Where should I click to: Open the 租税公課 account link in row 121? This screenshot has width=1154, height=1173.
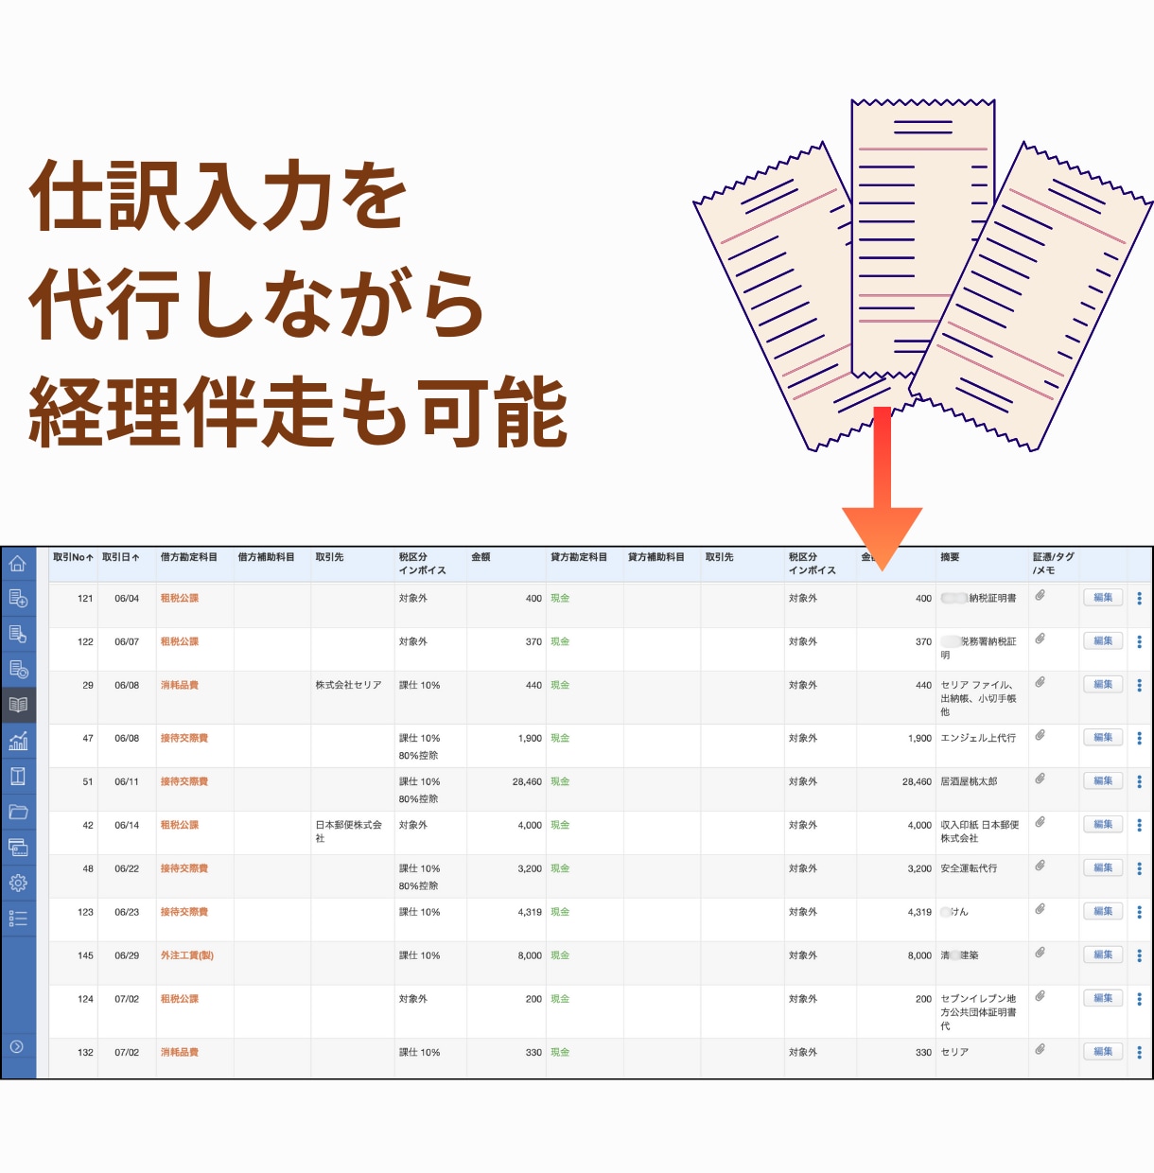tap(180, 599)
